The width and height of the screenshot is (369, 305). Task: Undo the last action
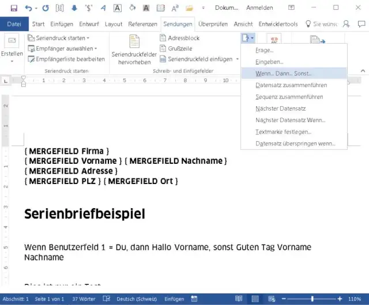28,8
